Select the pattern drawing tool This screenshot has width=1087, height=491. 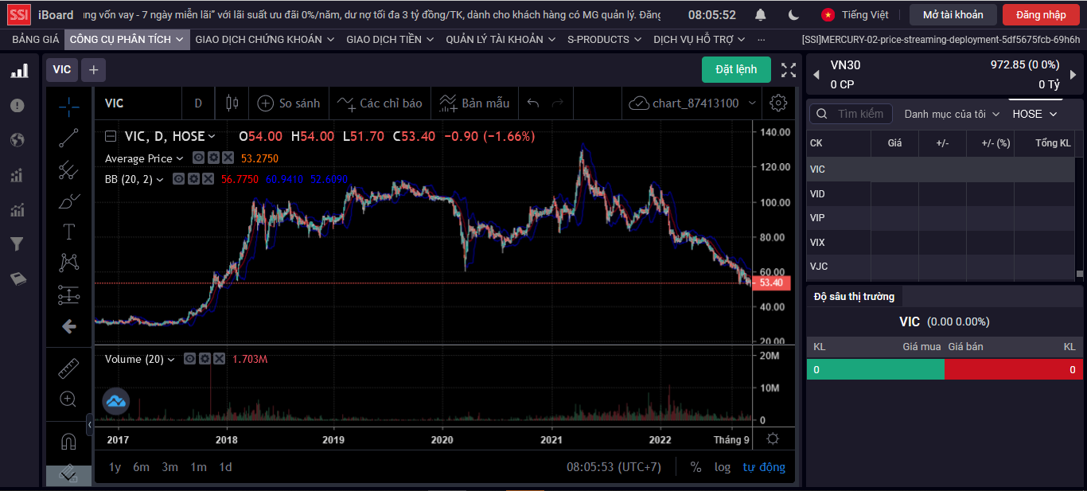pos(69,263)
